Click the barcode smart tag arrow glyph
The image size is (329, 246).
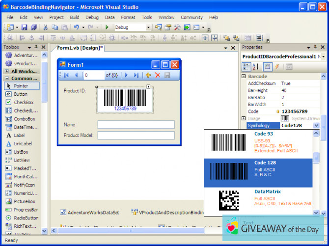[x=148, y=87]
